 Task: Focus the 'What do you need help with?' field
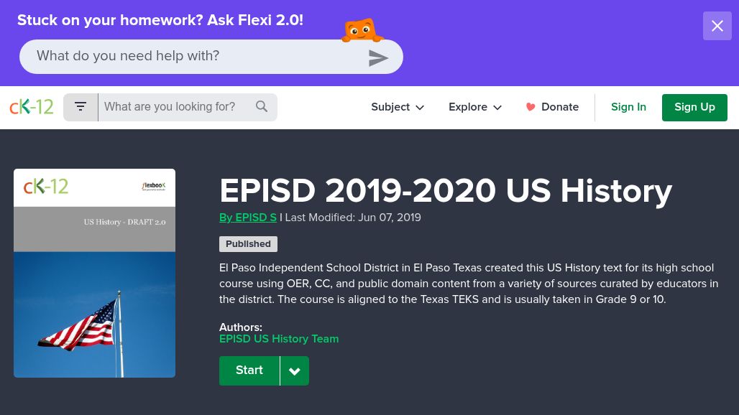point(194,57)
